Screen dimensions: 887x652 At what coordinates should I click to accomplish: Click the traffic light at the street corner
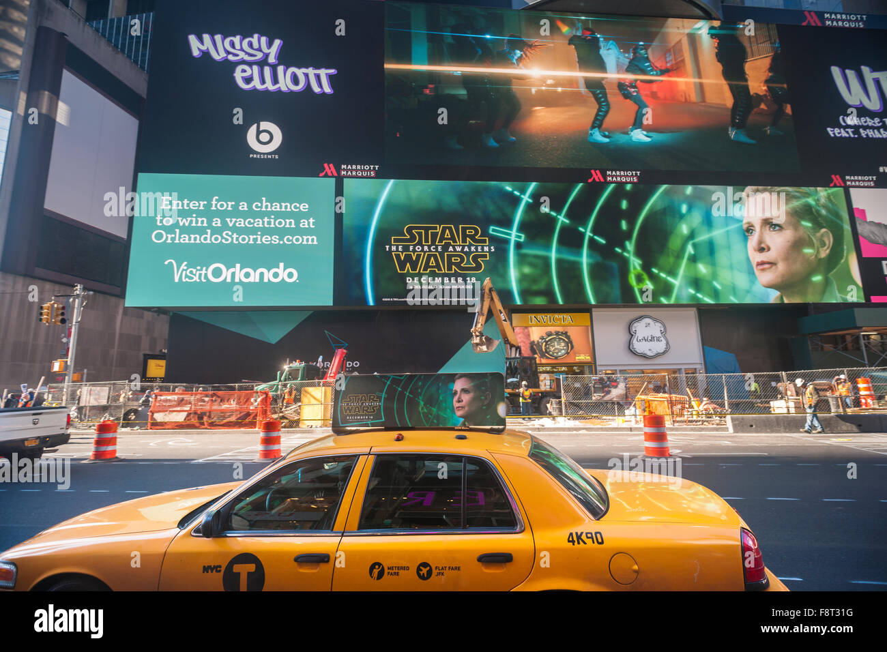[x=54, y=314]
